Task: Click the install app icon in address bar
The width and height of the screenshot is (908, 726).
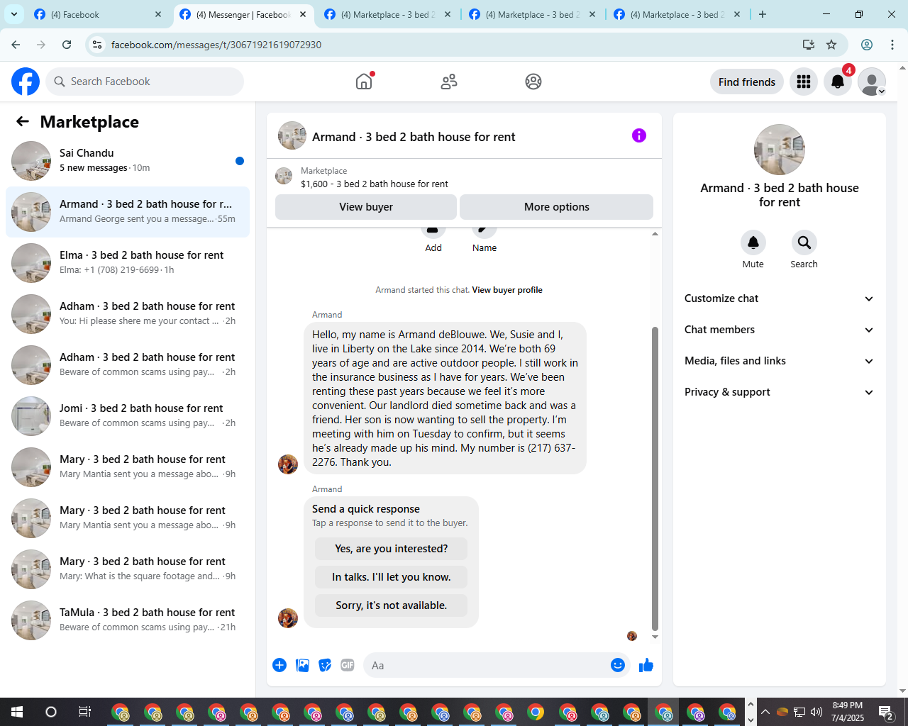Action: pos(809,45)
